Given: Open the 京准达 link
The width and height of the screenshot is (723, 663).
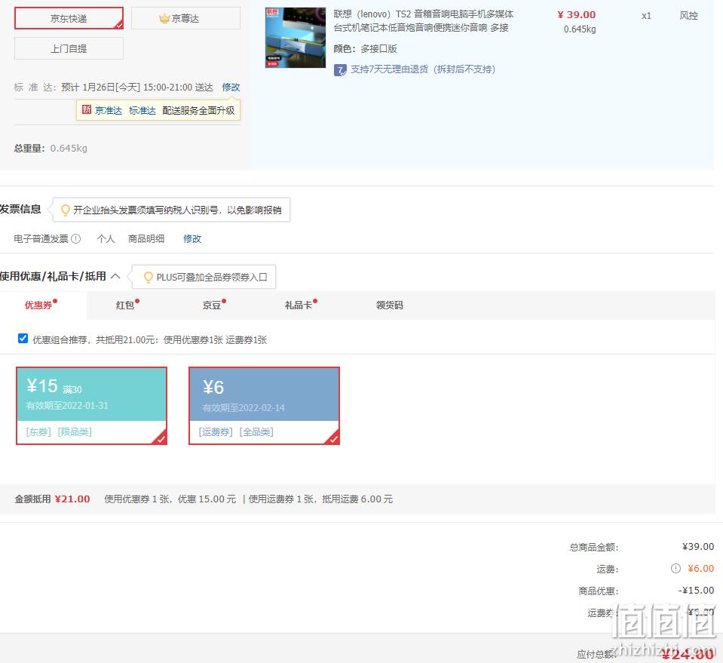Looking at the screenshot, I should point(109,111).
